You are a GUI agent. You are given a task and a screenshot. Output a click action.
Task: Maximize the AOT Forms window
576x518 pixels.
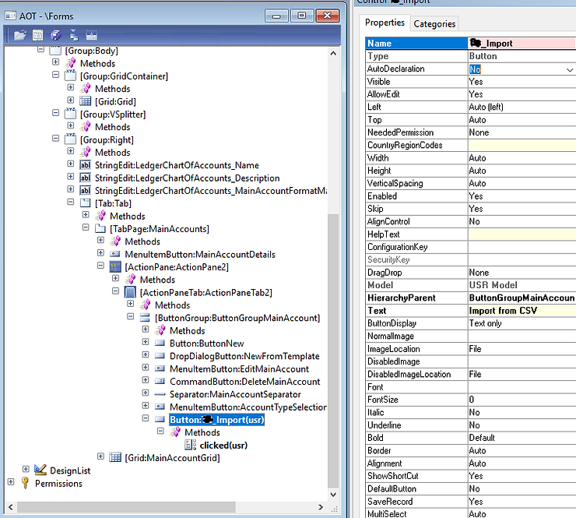[x=301, y=16]
